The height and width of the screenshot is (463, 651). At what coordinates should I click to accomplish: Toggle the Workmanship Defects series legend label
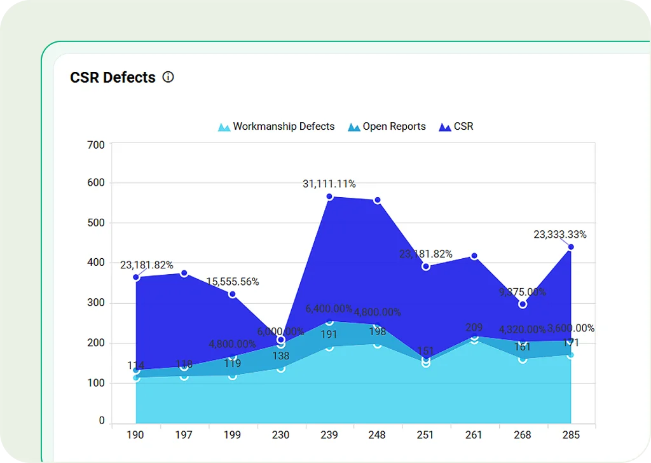click(x=284, y=127)
